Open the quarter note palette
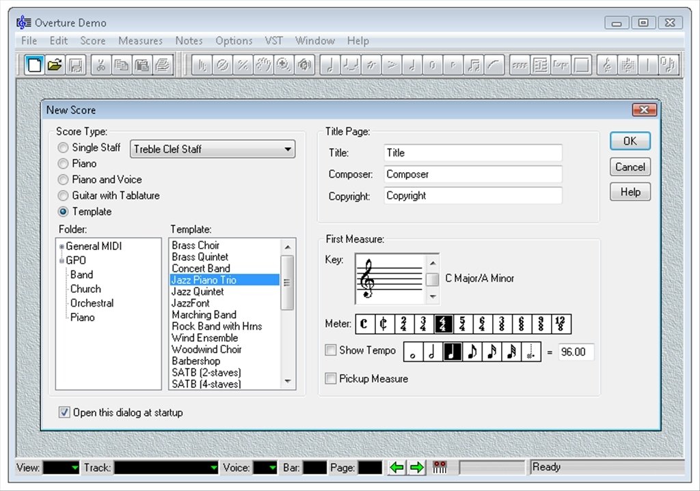Screen dimensions: 700x491 tap(330, 65)
